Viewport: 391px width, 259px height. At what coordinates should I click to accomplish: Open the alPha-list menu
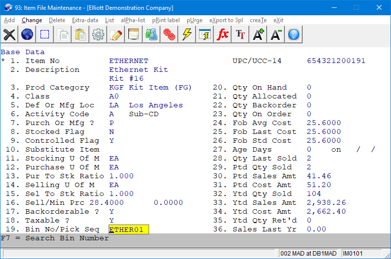pos(133,20)
